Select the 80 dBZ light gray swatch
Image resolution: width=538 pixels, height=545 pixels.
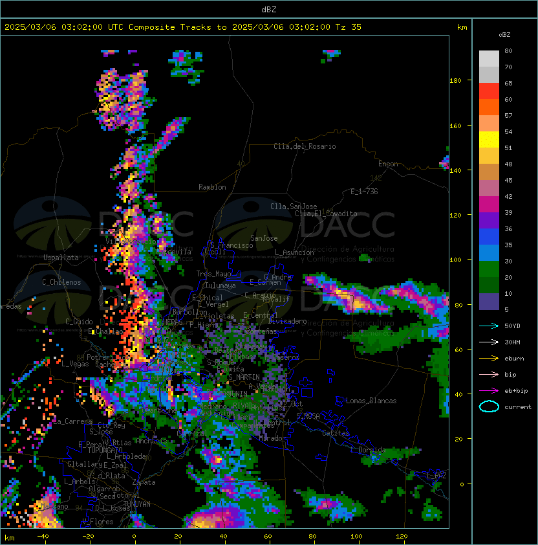(489, 59)
